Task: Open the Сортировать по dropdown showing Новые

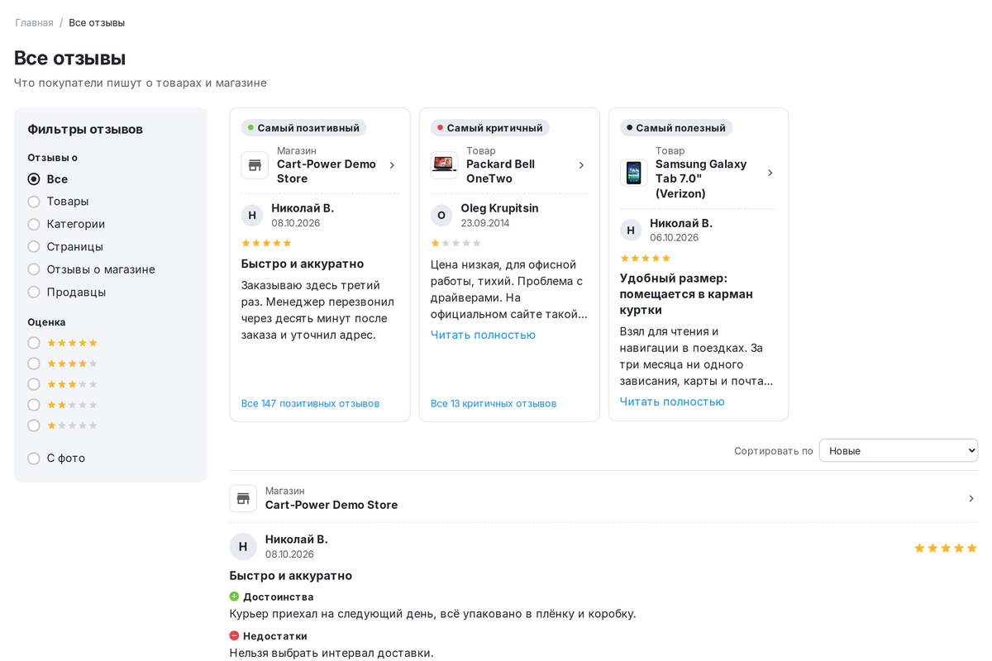Action: click(x=899, y=450)
